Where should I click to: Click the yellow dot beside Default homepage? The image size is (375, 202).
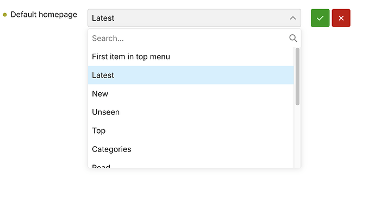5,15
